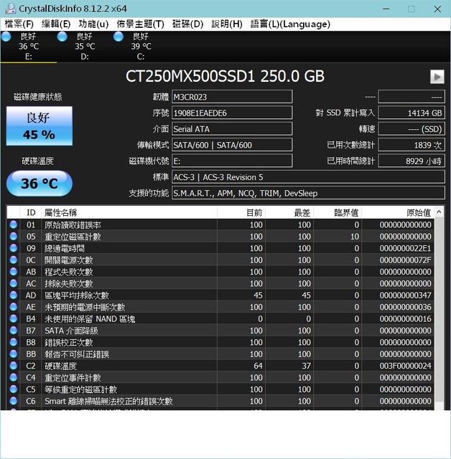This screenshot has height=459, width=451.
Task: Click blue status orb for attribute 01
Action: tap(13, 225)
